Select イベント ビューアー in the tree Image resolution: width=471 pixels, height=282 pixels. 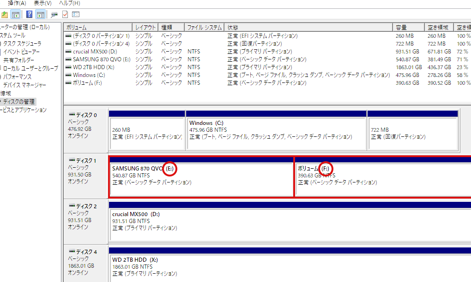click(x=21, y=52)
